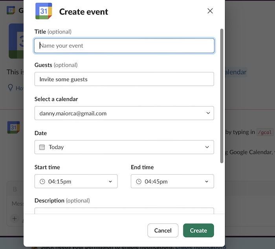Click the chevron on the Date field

[x=207, y=147]
